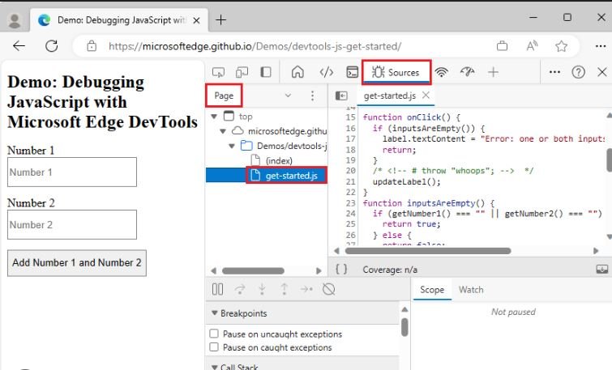Deactivate breakpoints icon
The image size is (612, 370).
coord(328,289)
